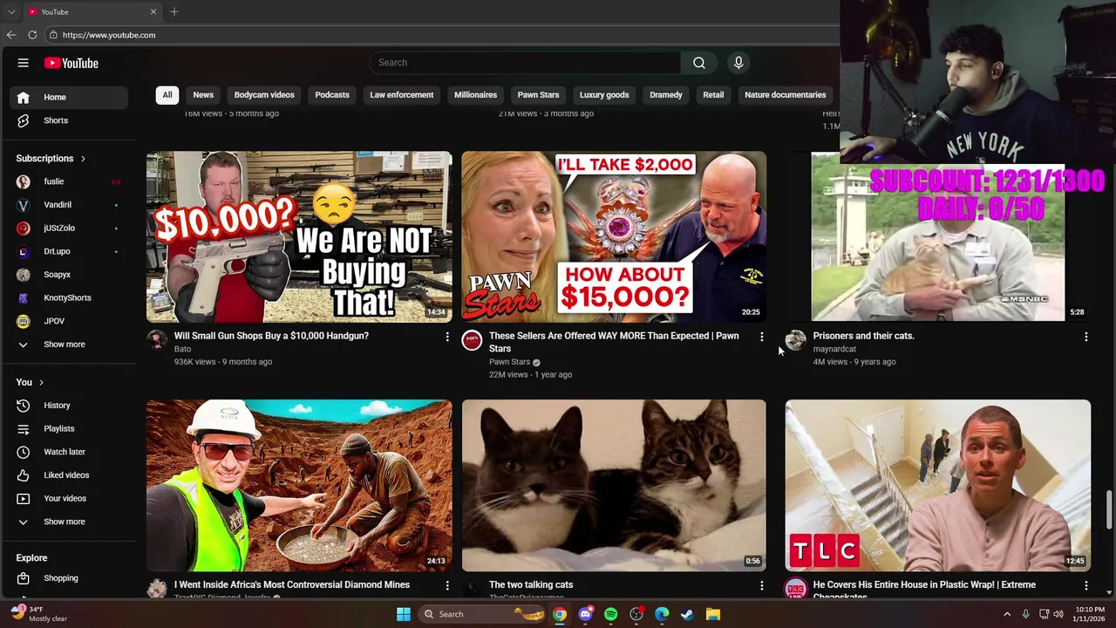Go back with the browser arrow

(x=11, y=35)
